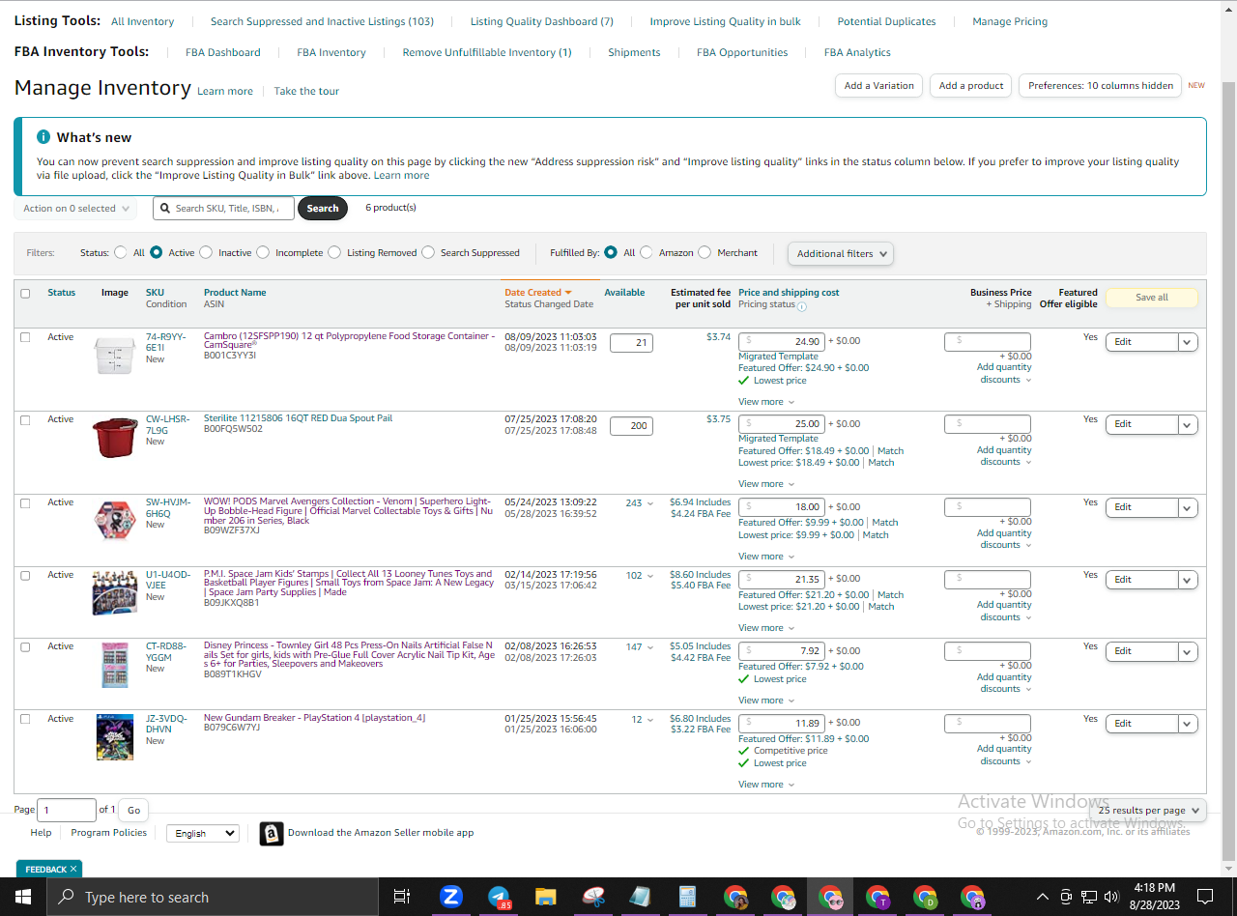Show hidden system tray icons

(1042, 897)
